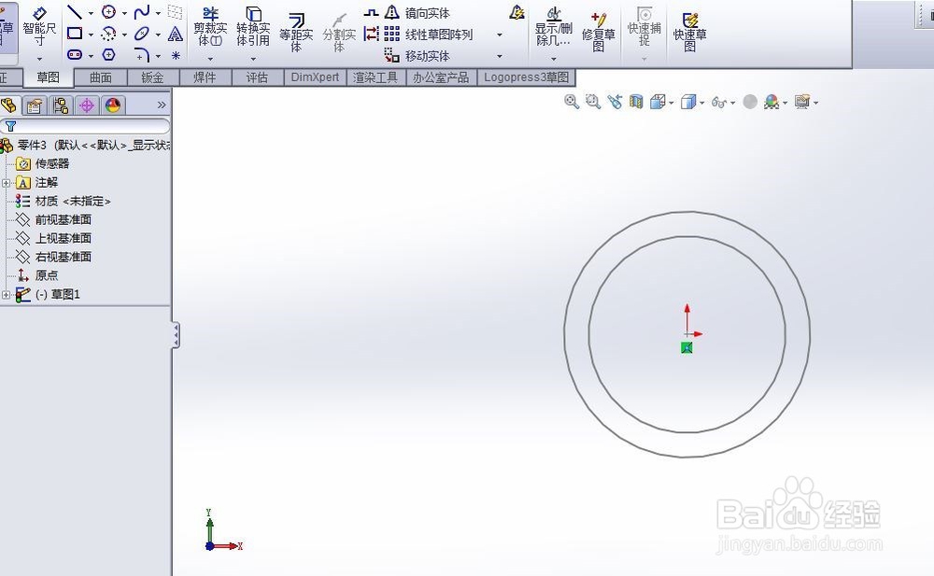Image resolution: width=934 pixels, height=576 pixels.
Task: Click the Apply Scene icon
Action: (x=771, y=102)
